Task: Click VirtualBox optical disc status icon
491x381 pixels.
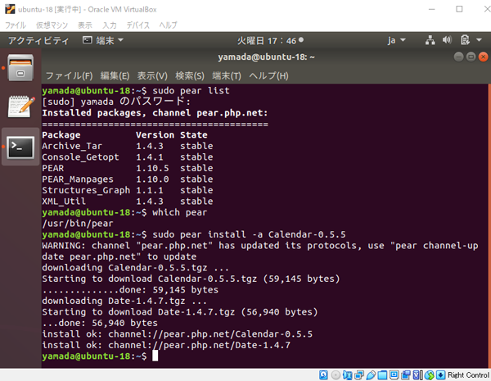Action: tap(336, 374)
